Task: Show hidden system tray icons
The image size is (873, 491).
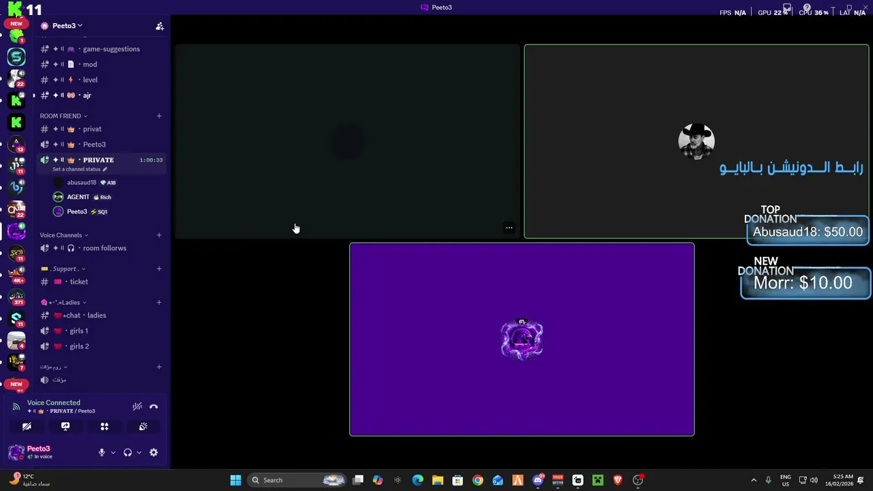Action: click(755, 480)
